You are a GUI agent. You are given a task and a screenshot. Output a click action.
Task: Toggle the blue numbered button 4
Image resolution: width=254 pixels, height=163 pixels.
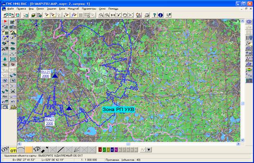tap(112, 150)
